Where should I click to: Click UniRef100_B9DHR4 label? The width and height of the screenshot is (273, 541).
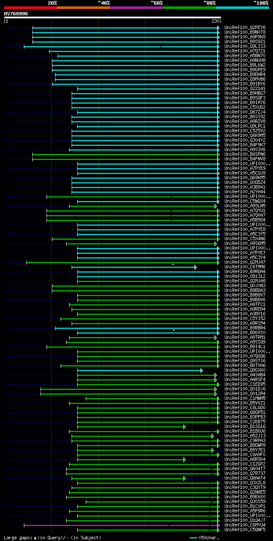click(245, 75)
